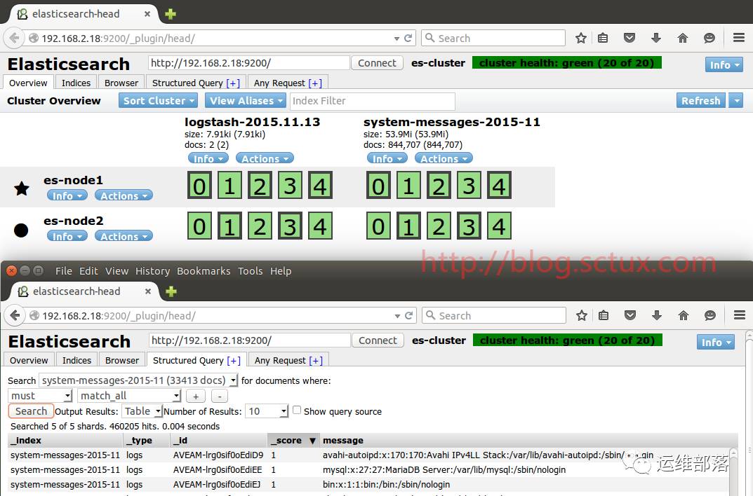Open View Aliases dropdown
The width and height of the screenshot is (753, 496).
click(246, 101)
